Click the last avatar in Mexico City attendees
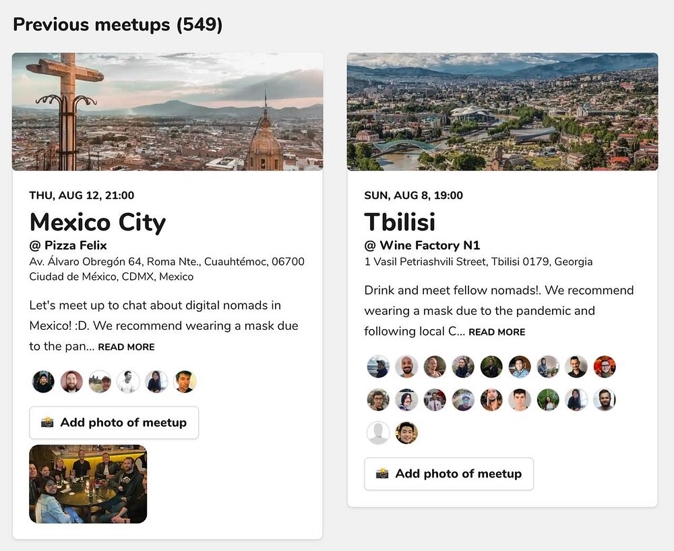The height and width of the screenshot is (551, 674). coord(185,382)
